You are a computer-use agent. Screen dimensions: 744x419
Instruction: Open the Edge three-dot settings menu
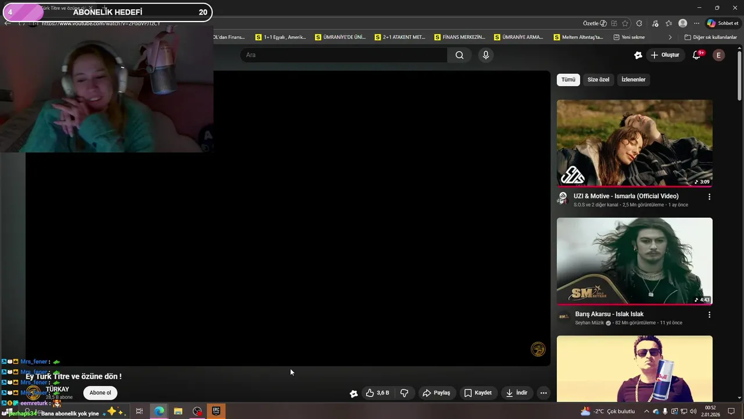[696, 23]
